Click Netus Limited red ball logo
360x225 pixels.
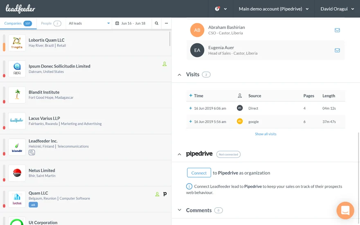(x=17, y=173)
